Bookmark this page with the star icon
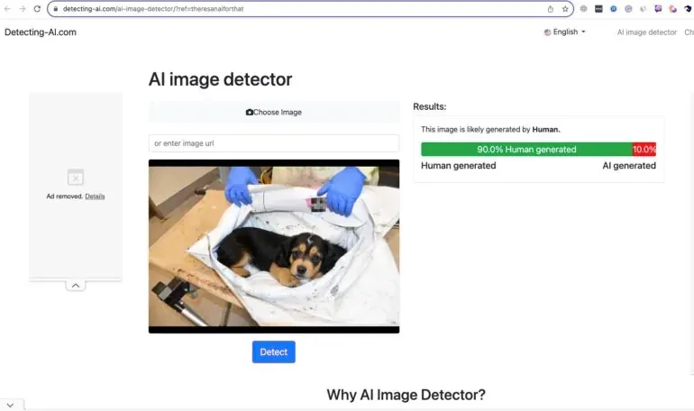This screenshot has height=411, width=694. (565, 9)
